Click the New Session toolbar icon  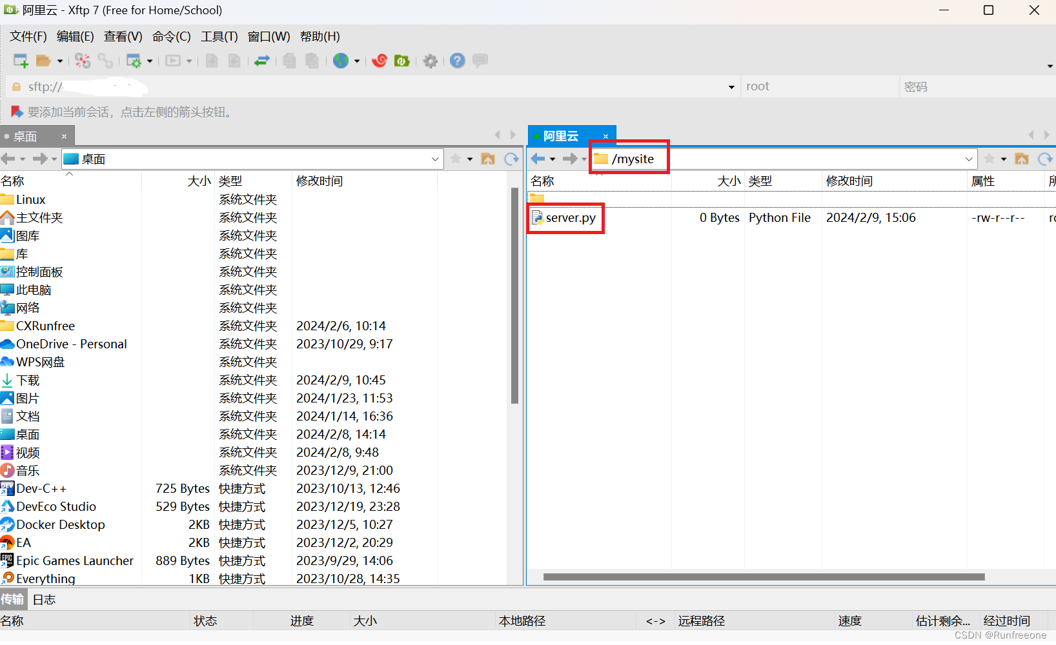point(21,61)
